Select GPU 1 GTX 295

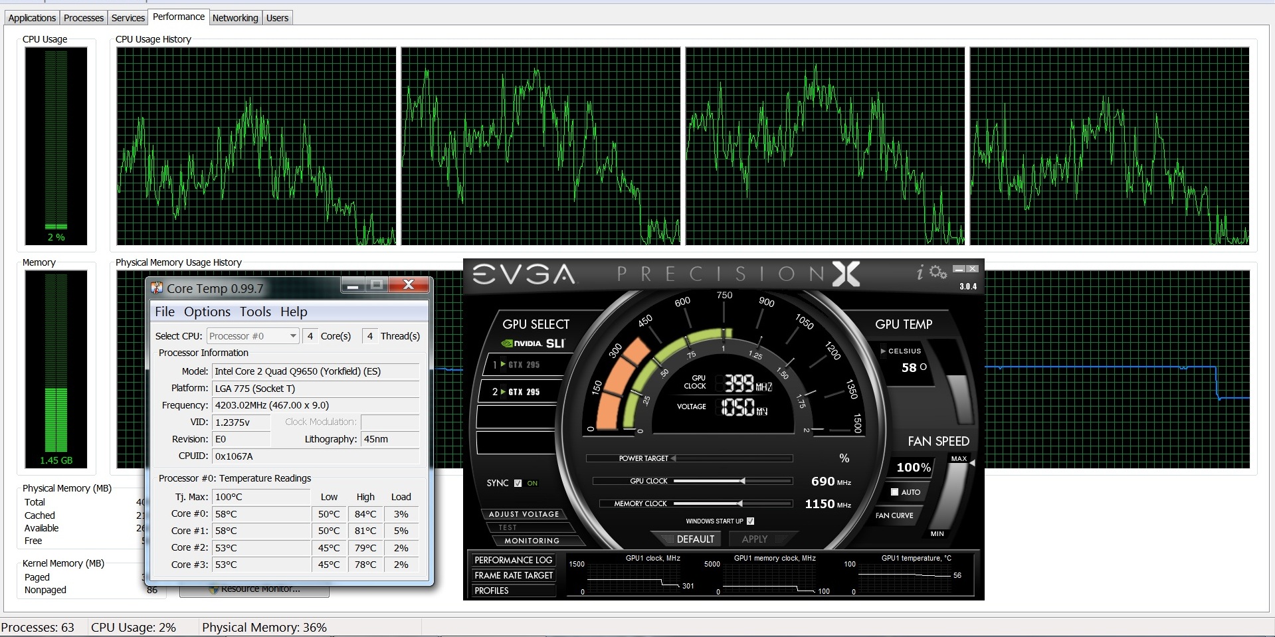[x=517, y=365]
